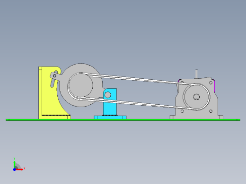Select the gearbox right mounting foot
246x184 pixels.
point(220,117)
